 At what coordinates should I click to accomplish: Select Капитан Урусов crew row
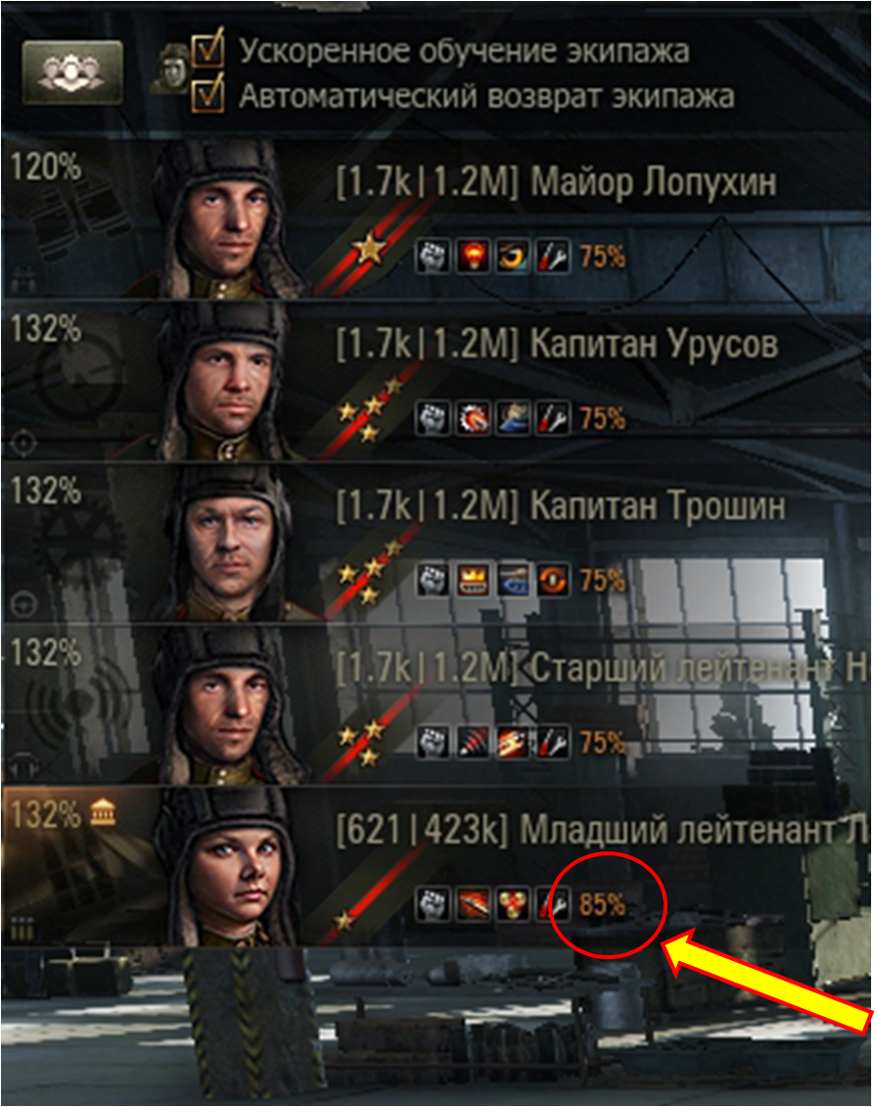(436, 381)
